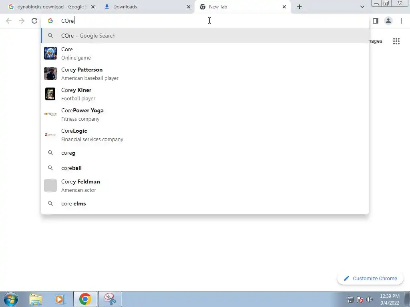This screenshot has height=307, width=410.
Task: Select the 'coreg' search suggestion
Action: point(205,153)
